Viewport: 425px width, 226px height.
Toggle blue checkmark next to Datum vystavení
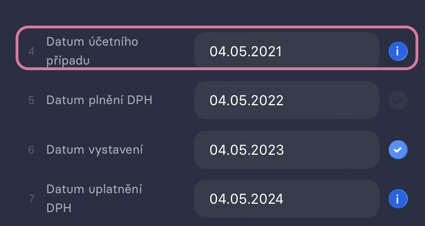click(x=398, y=150)
